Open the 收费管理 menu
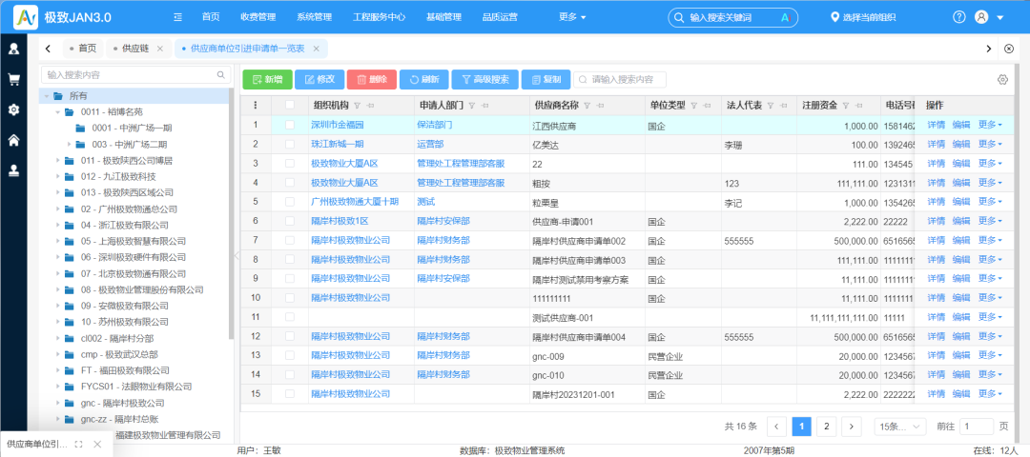Screen dimensions: 1030x457 [258, 18]
